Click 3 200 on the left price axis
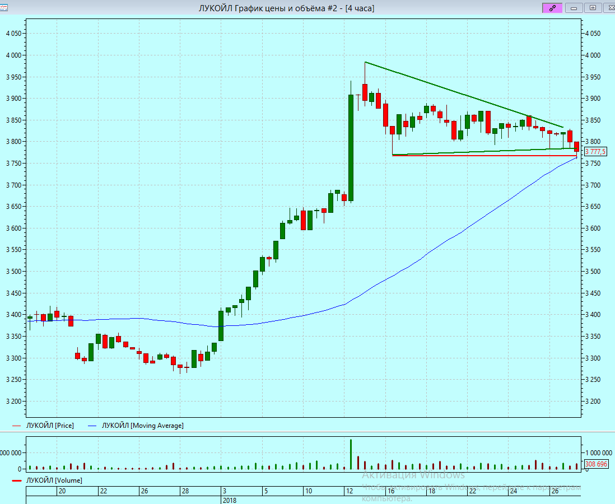This screenshot has height=504, width=615. pyautogui.click(x=14, y=401)
